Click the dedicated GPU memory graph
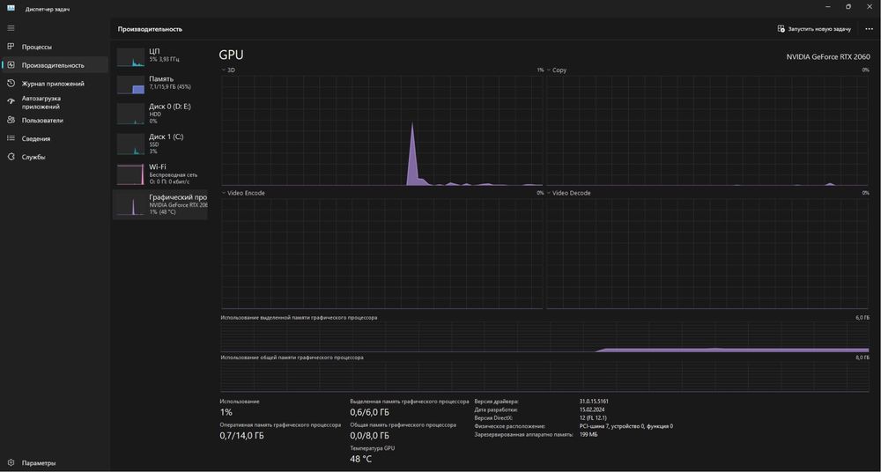The height and width of the screenshot is (472, 881). (x=545, y=336)
